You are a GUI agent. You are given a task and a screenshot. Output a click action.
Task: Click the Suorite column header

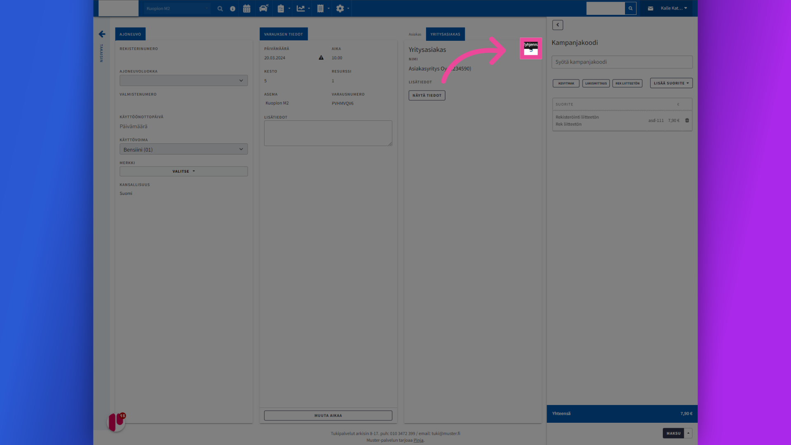[x=564, y=104]
